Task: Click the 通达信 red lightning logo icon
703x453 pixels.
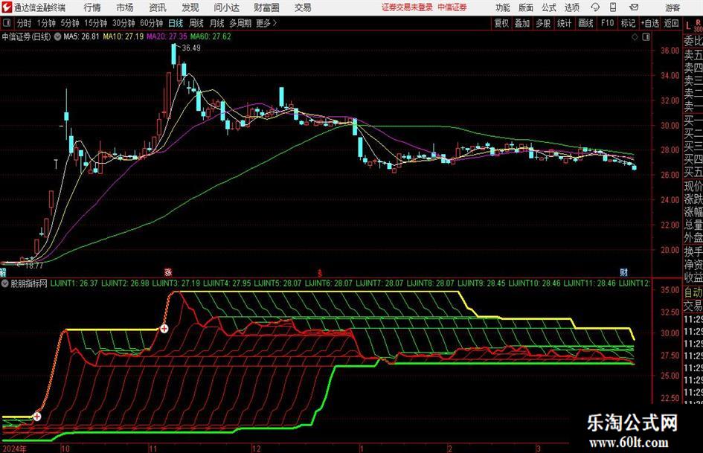Action: (x=6, y=7)
